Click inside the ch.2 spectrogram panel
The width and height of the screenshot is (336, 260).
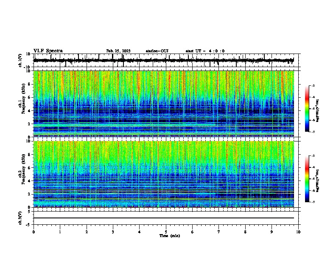(x=163, y=174)
